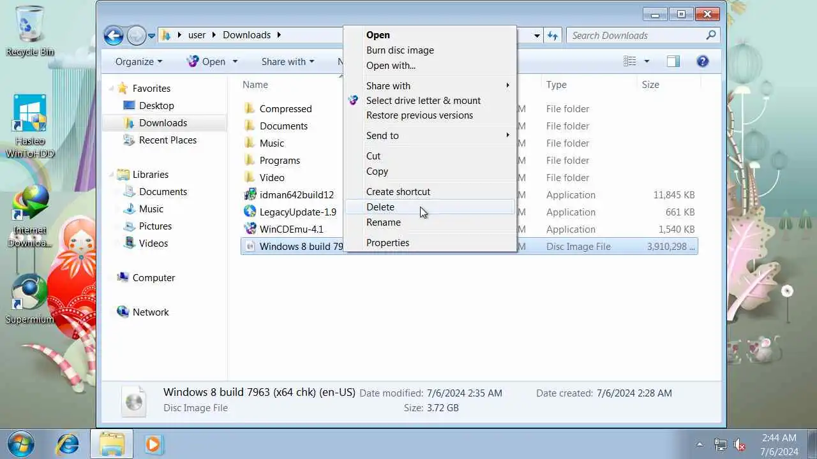Select the Programs folder
Image resolution: width=817 pixels, height=459 pixels.
tap(280, 161)
